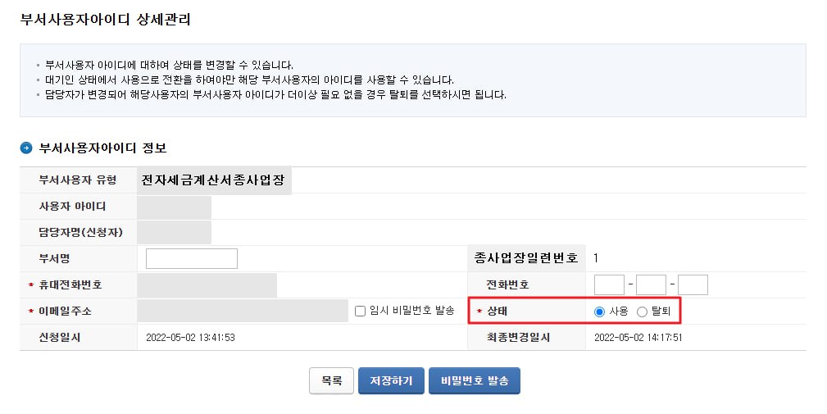Click the 담당자명(신청자) value field
The image size is (827, 414).
click(x=174, y=233)
